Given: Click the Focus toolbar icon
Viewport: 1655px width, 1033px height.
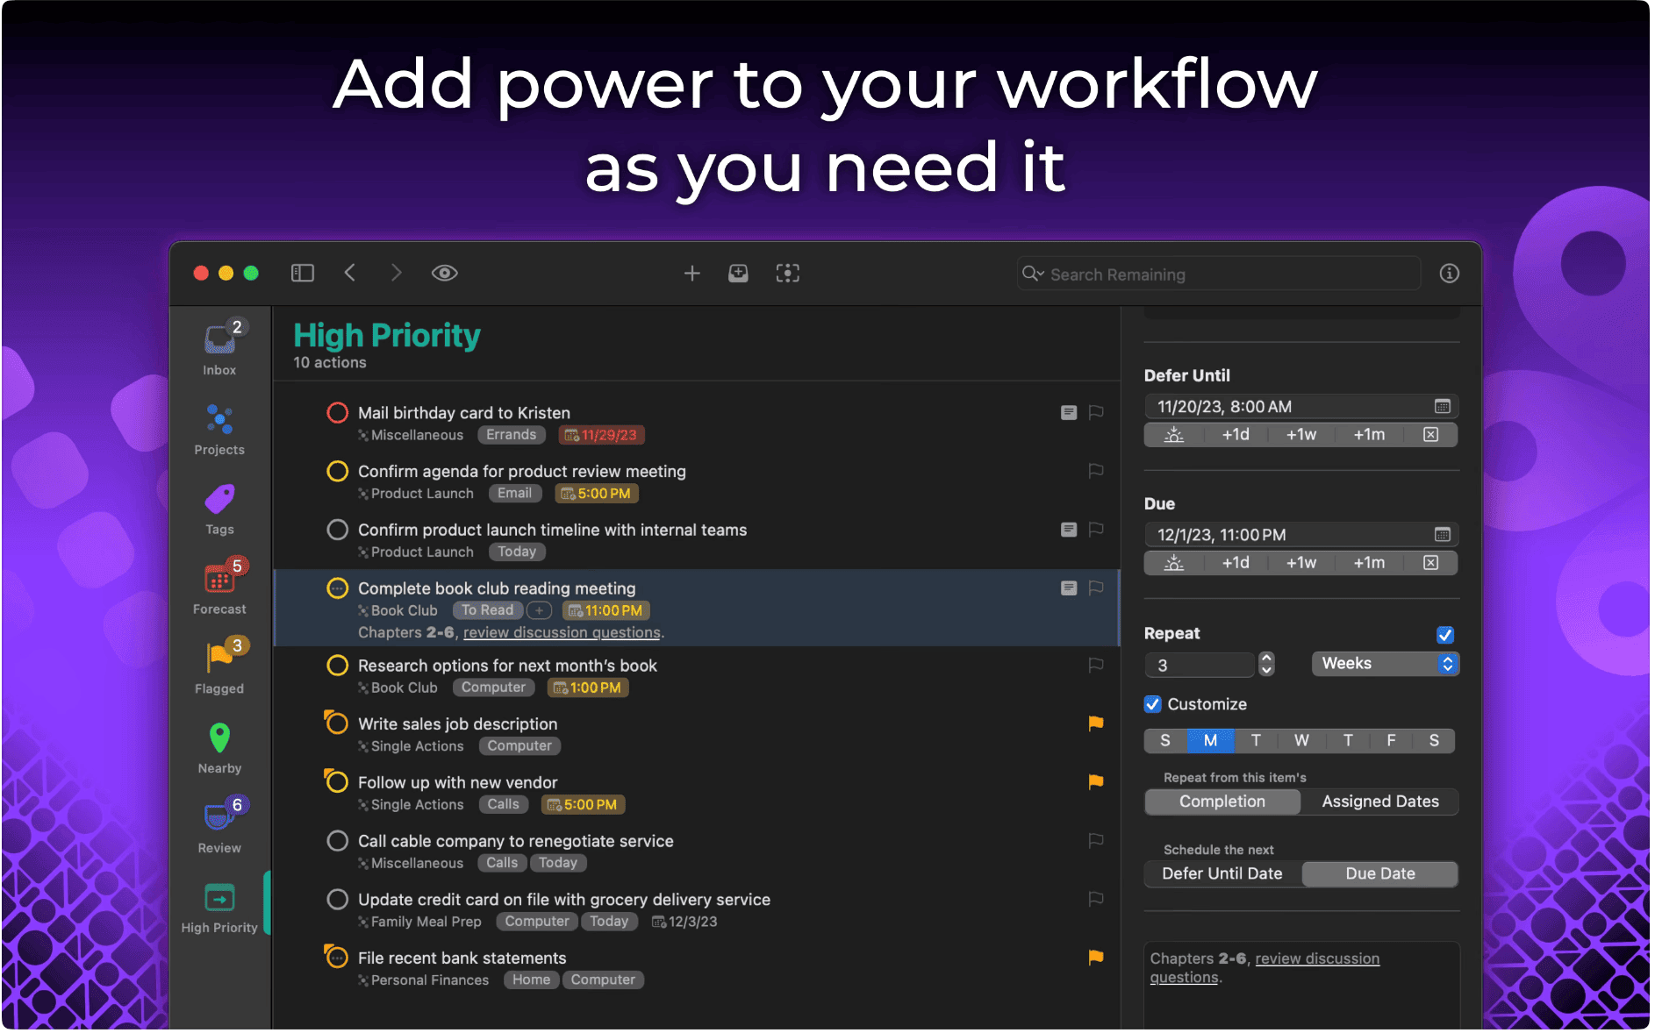Looking at the screenshot, I should point(787,274).
